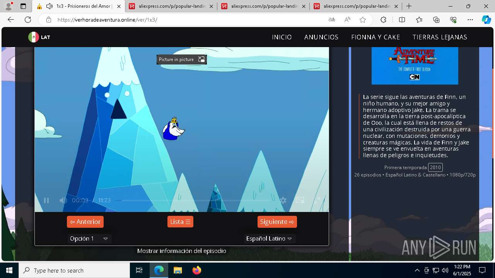Open system volume tray icon
This screenshot has height=278, width=495.
(445, 270)
